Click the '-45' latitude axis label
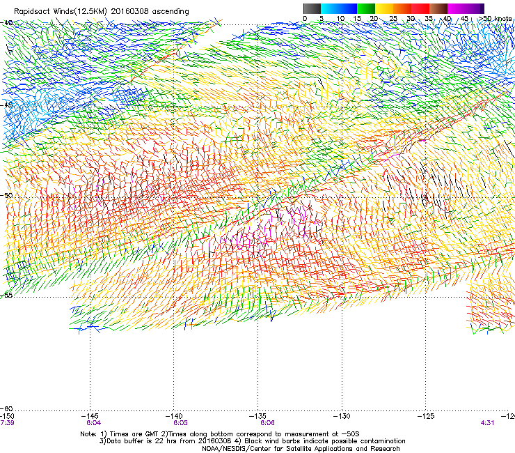515x453 pixels. coord(6,105)
